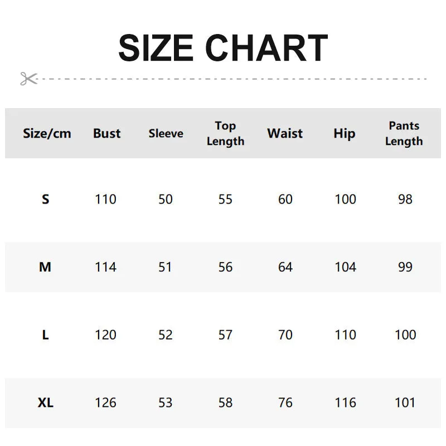The height and width of the screenshot is (446, 446).
Task: Click the Sleeve column header
Action: (x=166, y=133)
